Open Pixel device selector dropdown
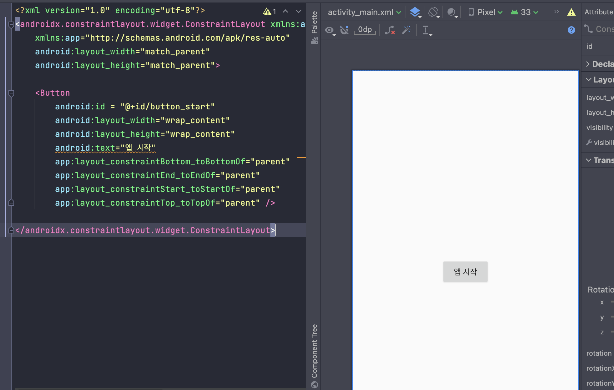The image size is (614, 390). pyautogui.click(x=485, y=12)
